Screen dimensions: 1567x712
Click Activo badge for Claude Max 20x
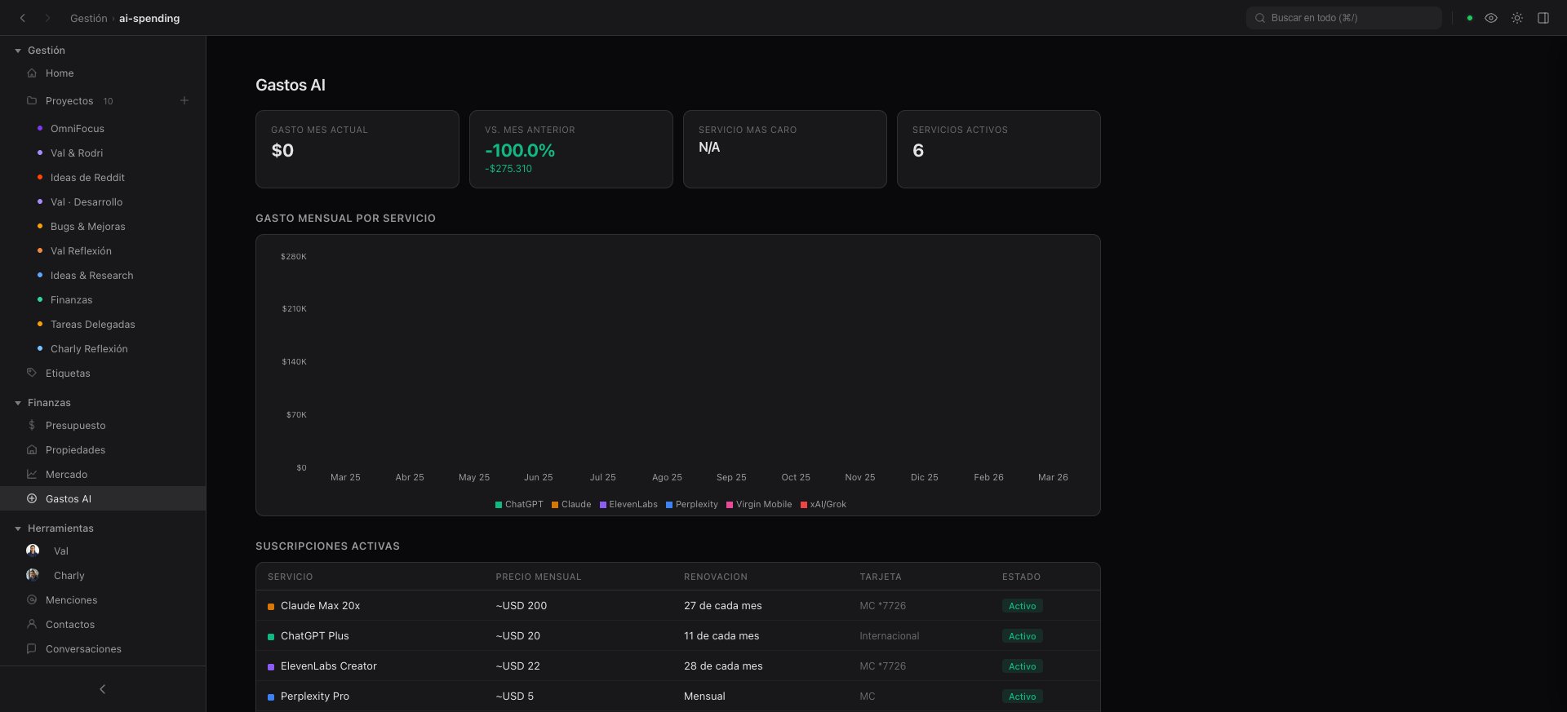pos(1022,606)
